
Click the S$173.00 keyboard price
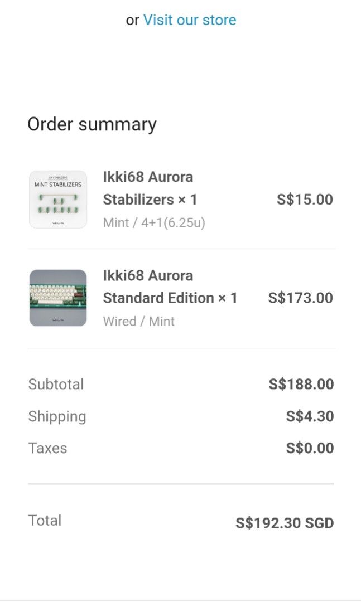click(300, 298)
